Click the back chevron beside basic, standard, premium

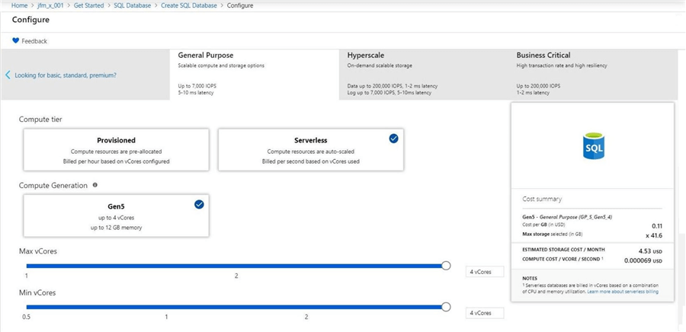coord(8,75)
